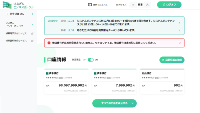
Task: Click the Iyo Bank logo on first account card
Action: [x=47, y=73]
